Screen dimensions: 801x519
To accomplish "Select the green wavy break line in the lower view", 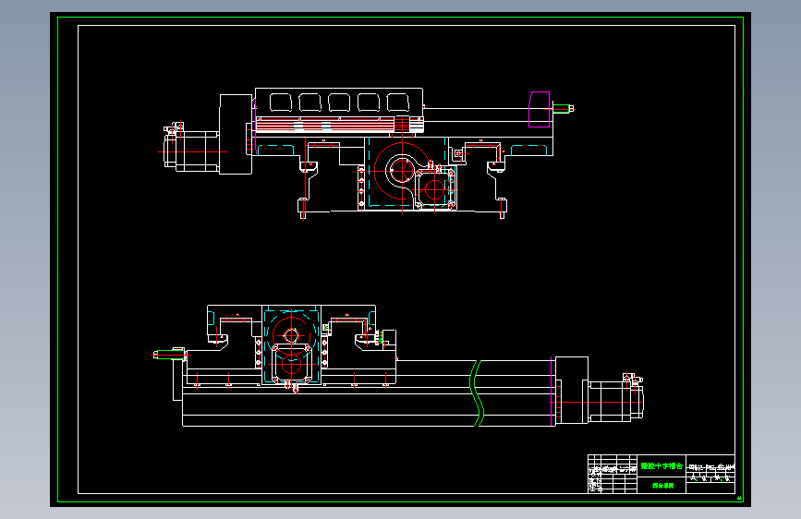I will (476, 392).
